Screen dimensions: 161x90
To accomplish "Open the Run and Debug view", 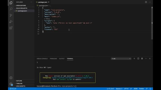I will click(11, 21).
